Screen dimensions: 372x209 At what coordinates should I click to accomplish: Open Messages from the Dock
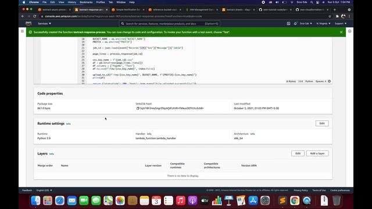click(96, 200)
